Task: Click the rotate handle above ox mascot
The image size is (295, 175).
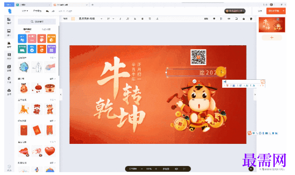Action: pyautogui.click(x=194, y=81)
